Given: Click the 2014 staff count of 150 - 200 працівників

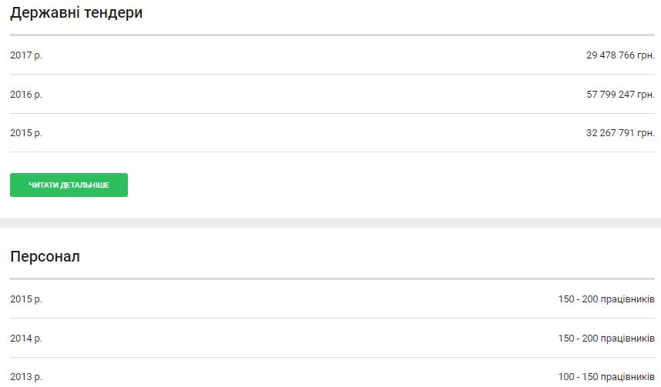Looking at the screenshot, I should pyautogui.click(x=606, y=339).
